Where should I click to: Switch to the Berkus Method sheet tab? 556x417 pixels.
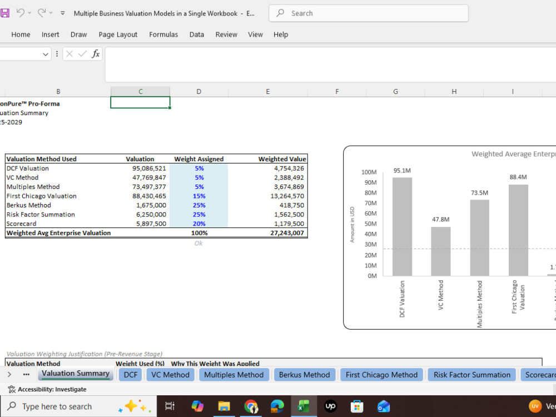click(x=305, y=375)
